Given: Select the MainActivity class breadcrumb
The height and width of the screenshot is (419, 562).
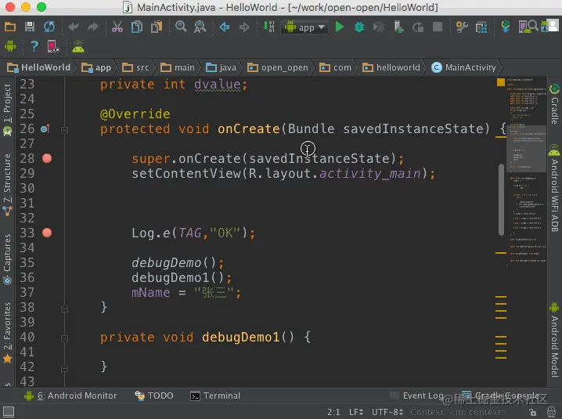Looking at the screenshot, I should coord(463,67).
